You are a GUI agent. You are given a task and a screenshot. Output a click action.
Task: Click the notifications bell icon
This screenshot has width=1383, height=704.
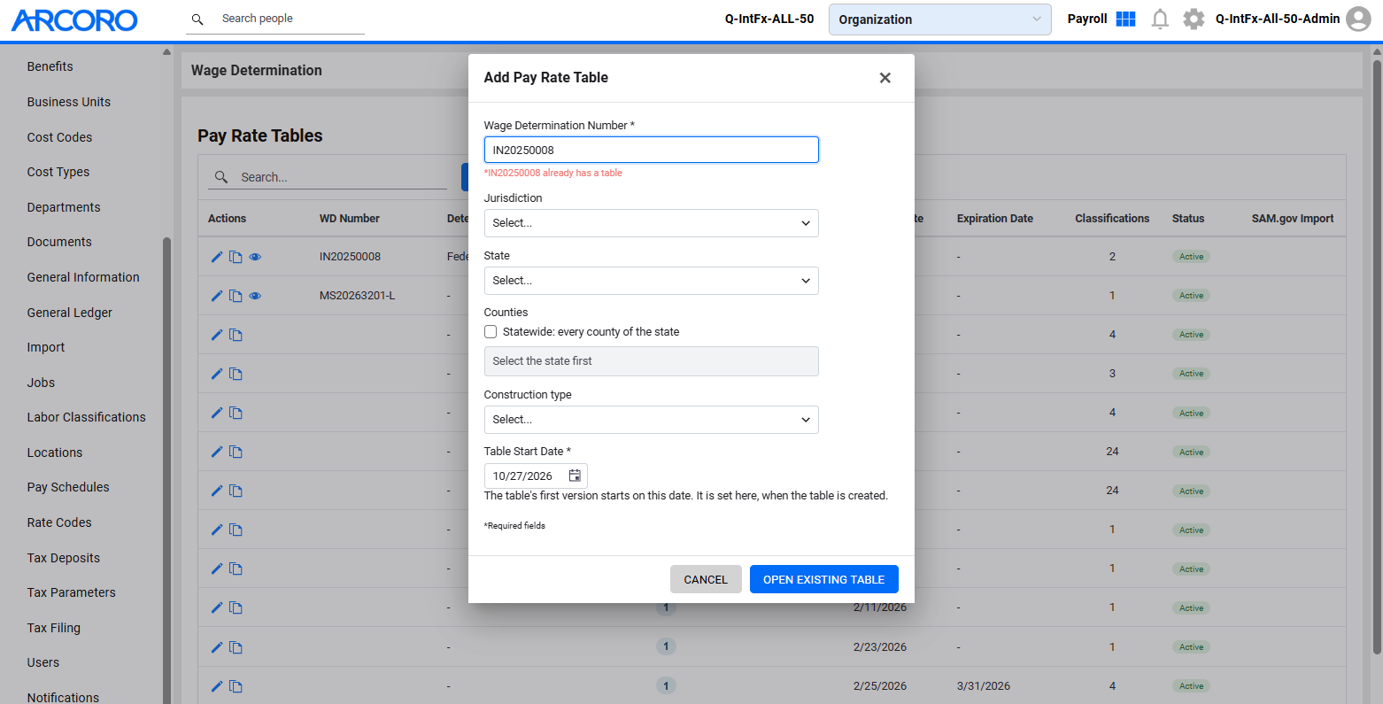click(x=1160, y=19)
